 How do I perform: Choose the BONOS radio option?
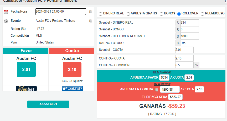(161, 14)
